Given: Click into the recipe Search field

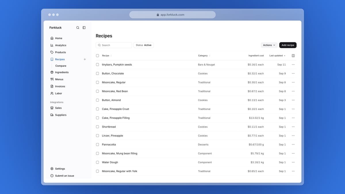Looking at the screenshot, I should [114, 45].
